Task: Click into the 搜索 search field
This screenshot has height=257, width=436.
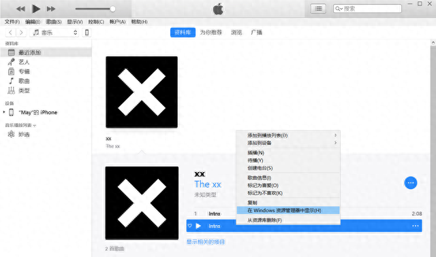Action: [367, 9]
